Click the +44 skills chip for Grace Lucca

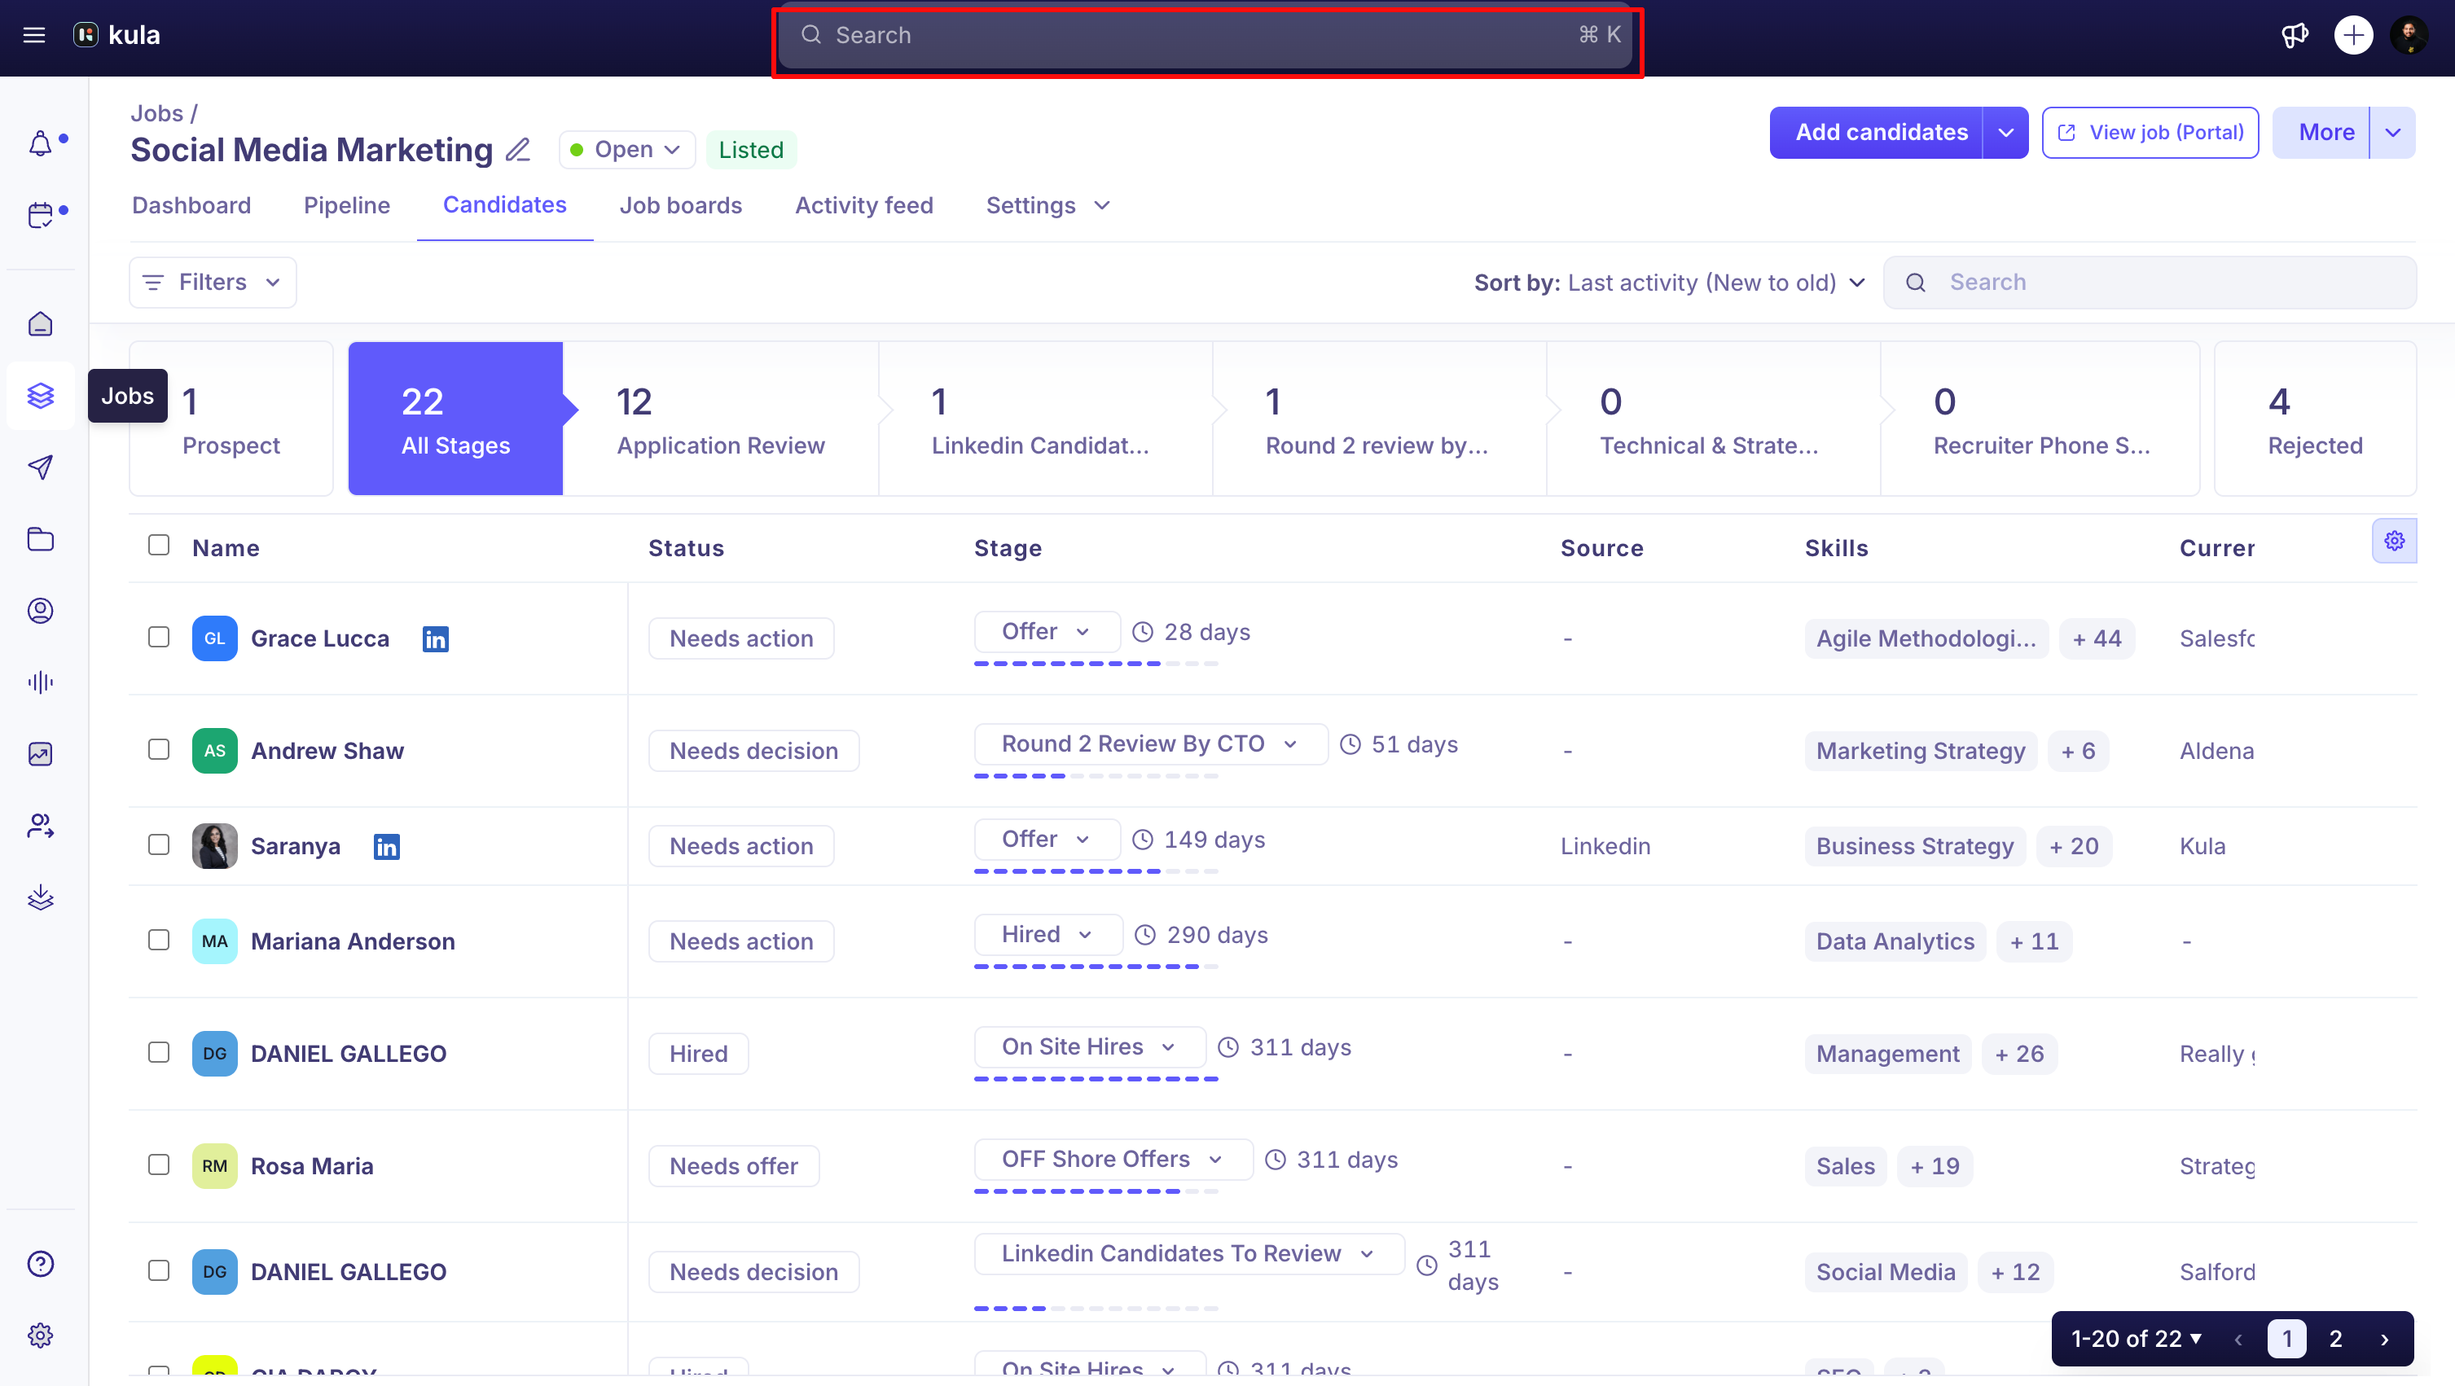pos(2097,639)
